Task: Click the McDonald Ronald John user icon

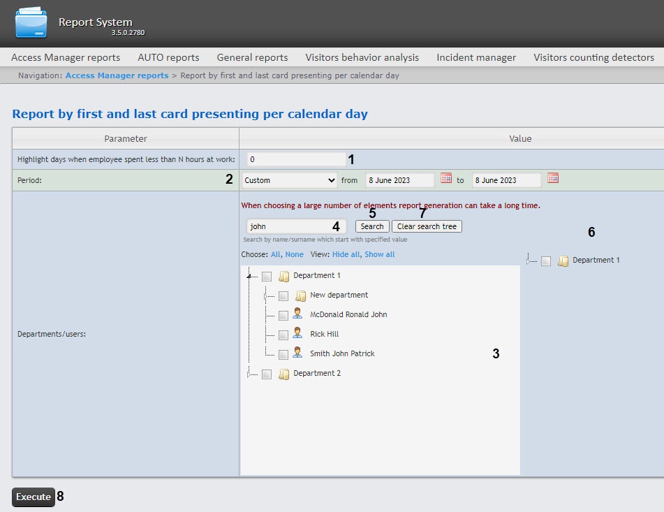Action: [298, 314]
